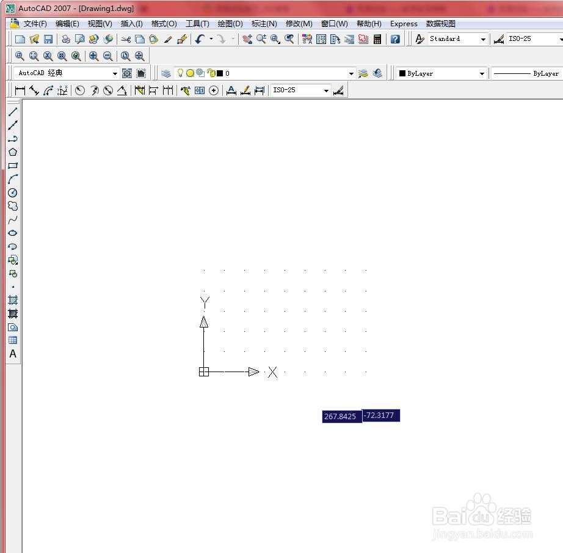Image resolution: width=563 pixels, height=553 pixels.
Task: Click the layer 0 black color swatch
Action: (x=220, y=73)
